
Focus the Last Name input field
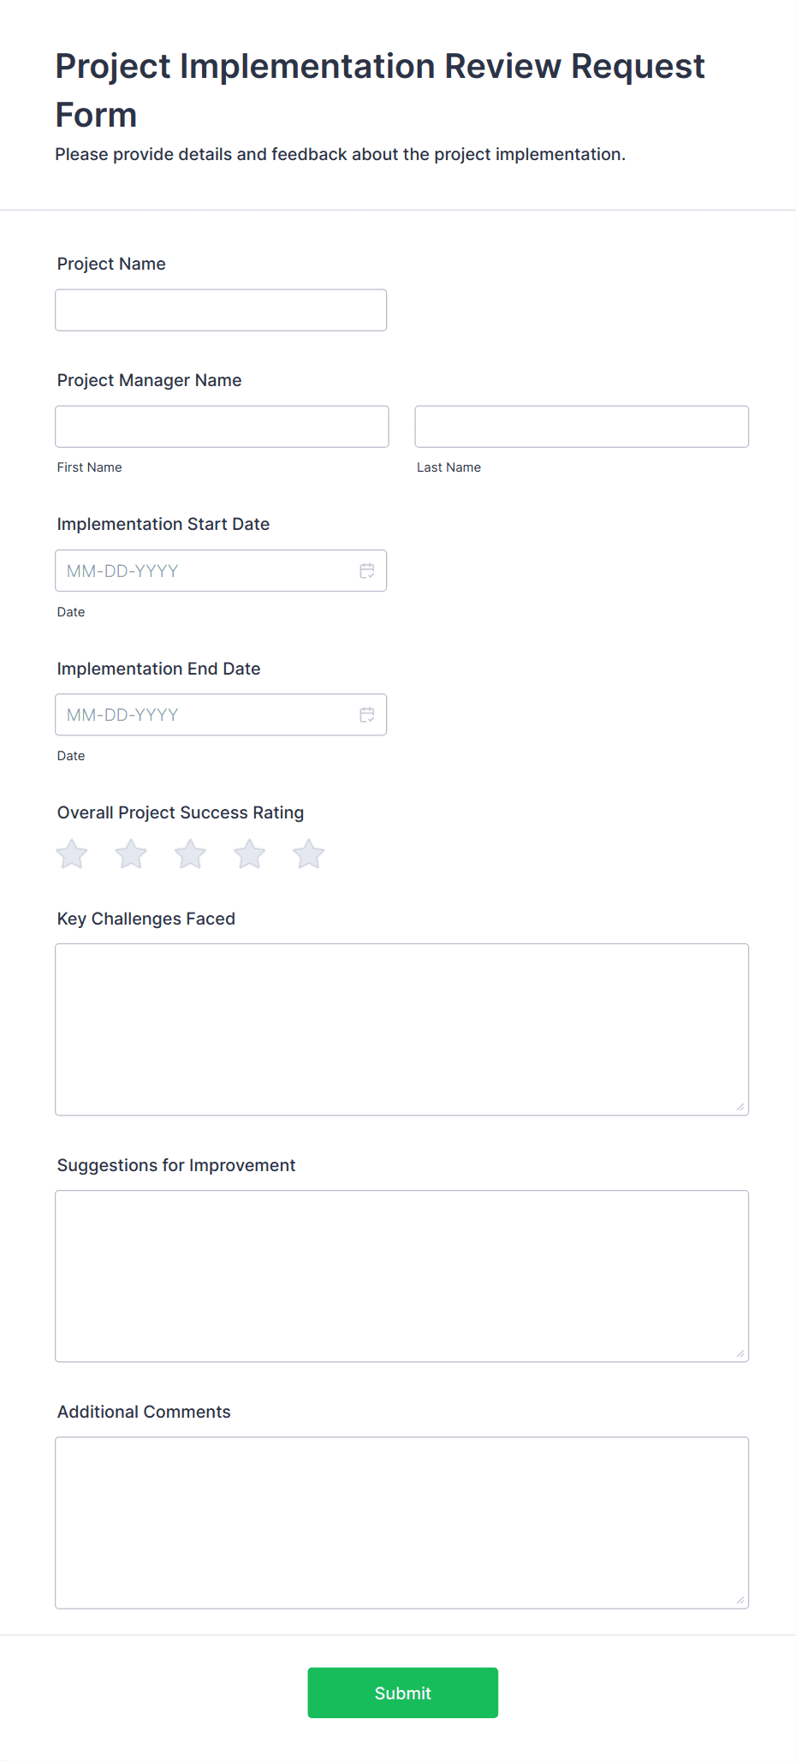[x=581, y=426]
